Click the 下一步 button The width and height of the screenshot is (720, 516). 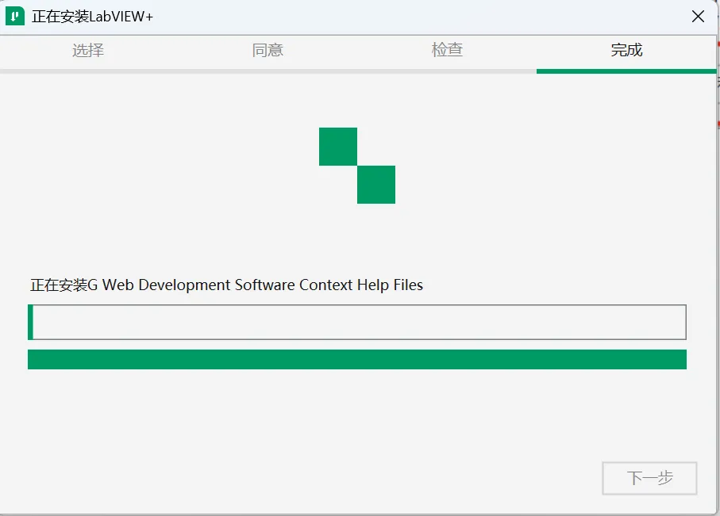(x=649, y=478)
